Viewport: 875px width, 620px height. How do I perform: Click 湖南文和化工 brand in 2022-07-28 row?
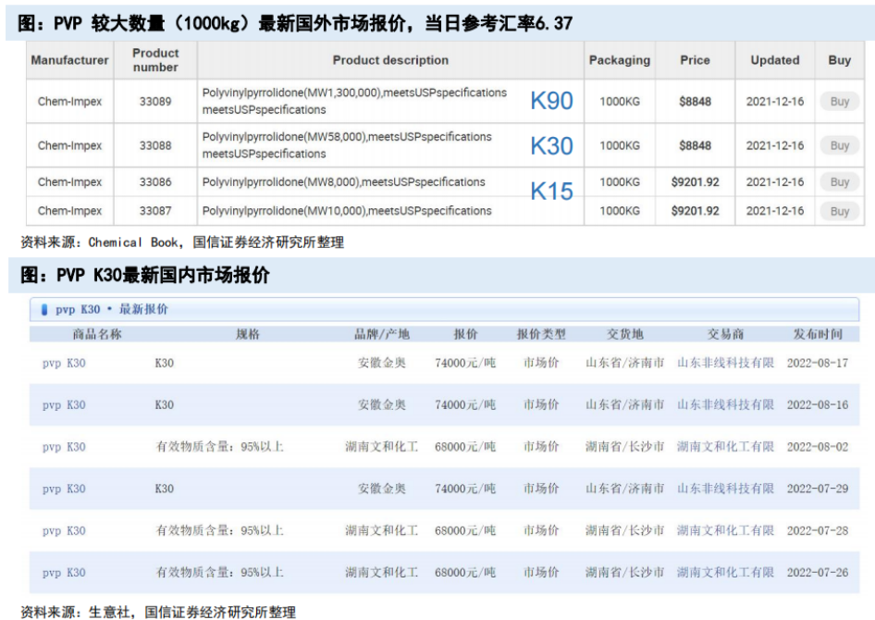pyautogui.click(x=382, y=530)
